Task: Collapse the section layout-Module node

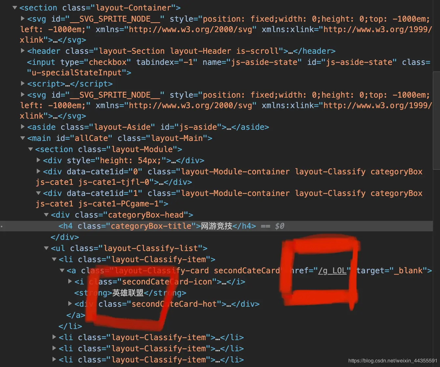Action: coord(31,149)
